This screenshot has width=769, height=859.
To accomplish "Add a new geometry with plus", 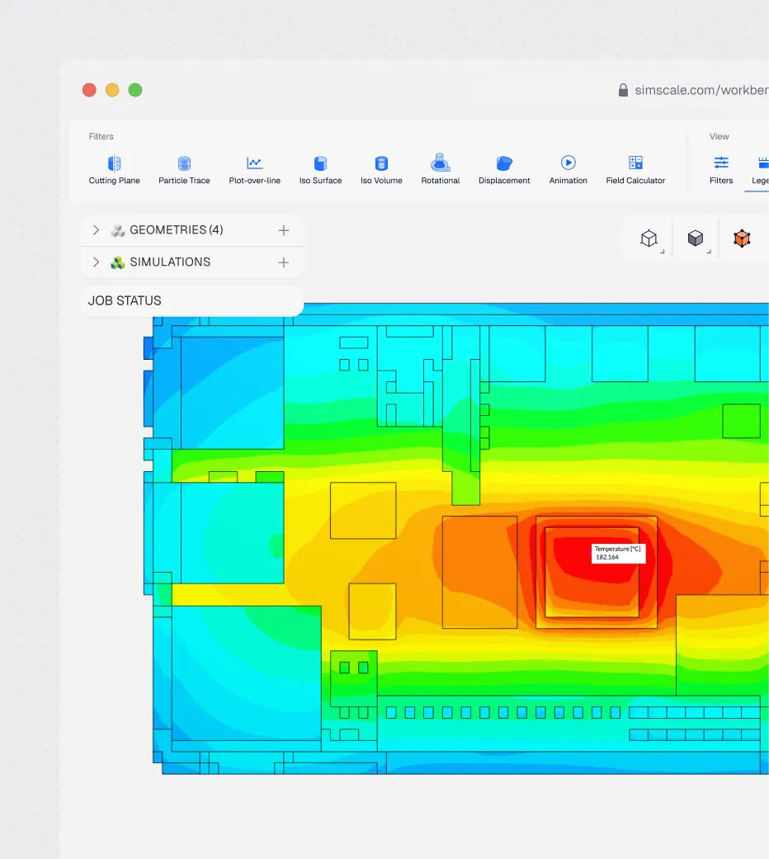I will [x=283, y=230].
